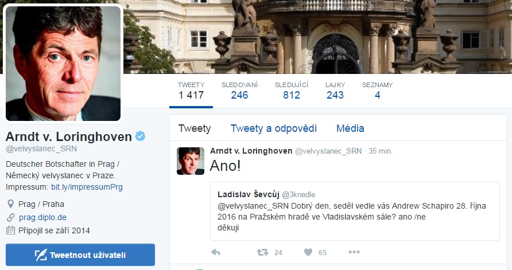Screen dimensions: 512x270
Task: Click the 24 retweet count
Action: pyautogui.click(x=278, y=252)
